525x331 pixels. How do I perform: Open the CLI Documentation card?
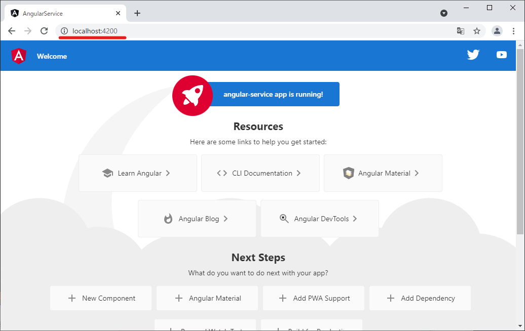point(260,173)
